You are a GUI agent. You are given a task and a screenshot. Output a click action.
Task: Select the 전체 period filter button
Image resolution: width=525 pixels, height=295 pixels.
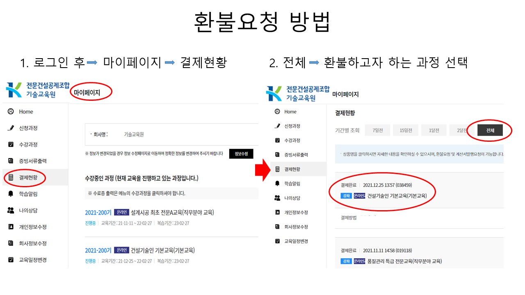490,130
